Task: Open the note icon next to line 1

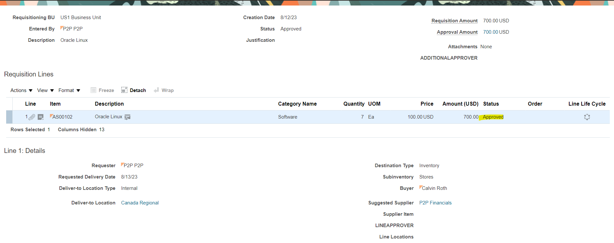Action: point(41,117)
